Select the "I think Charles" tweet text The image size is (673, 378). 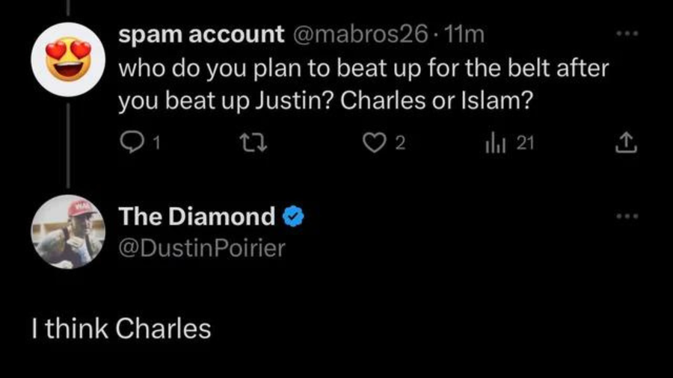point(120,328)
